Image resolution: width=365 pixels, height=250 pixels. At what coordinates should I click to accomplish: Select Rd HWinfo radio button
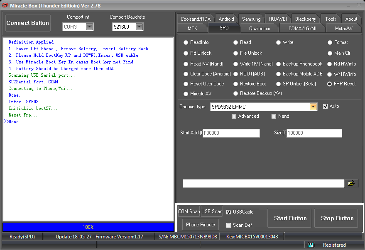click(x=329, y=64)
